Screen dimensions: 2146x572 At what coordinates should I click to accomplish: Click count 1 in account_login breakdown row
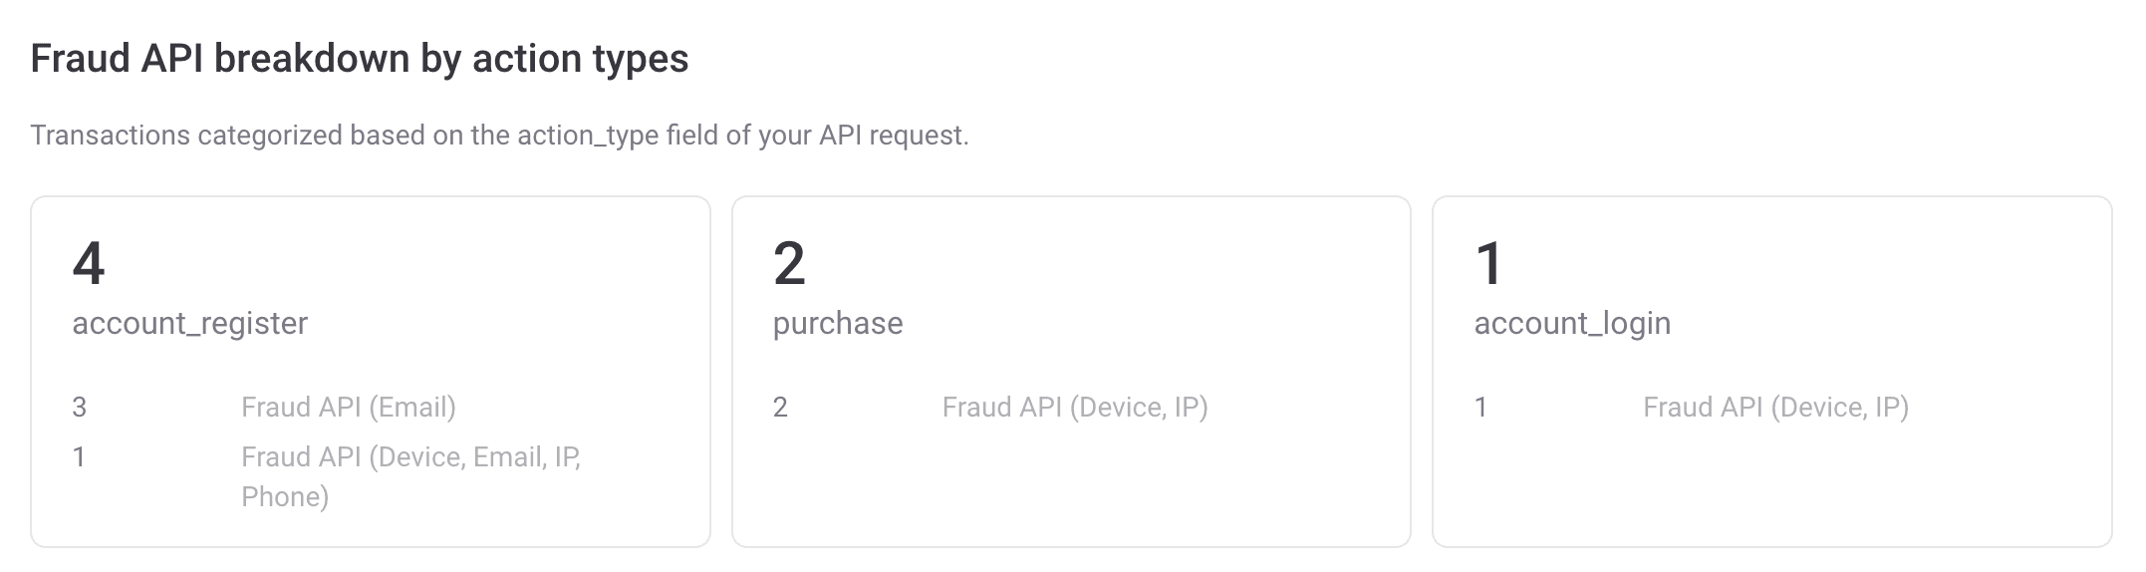[x=1480, y=407]
